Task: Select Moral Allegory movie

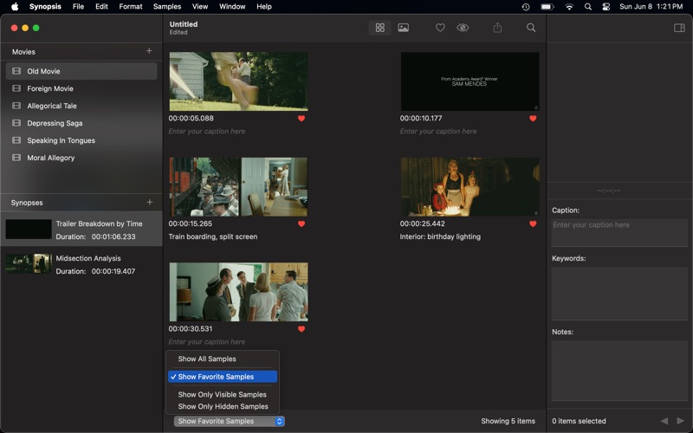Action: coord(81,158)
